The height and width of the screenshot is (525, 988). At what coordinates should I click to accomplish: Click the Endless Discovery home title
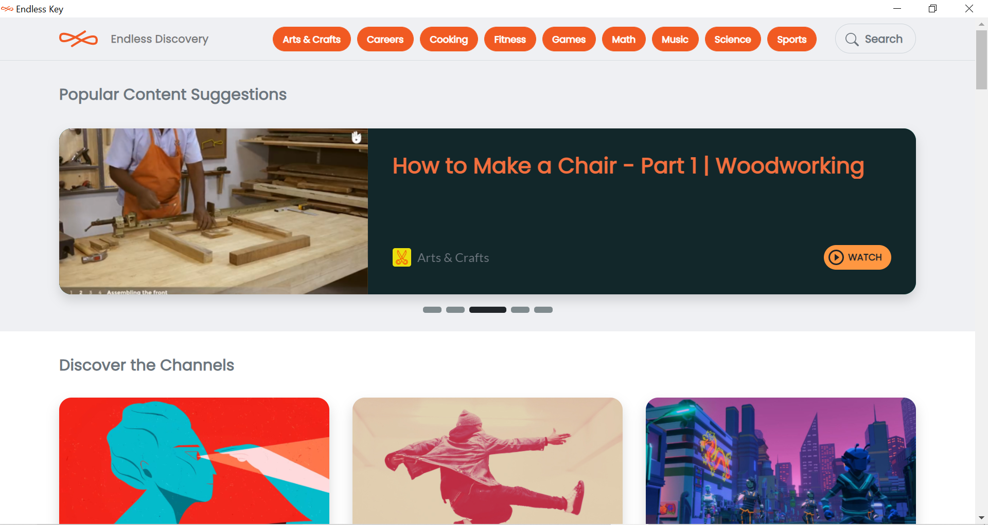160,39
